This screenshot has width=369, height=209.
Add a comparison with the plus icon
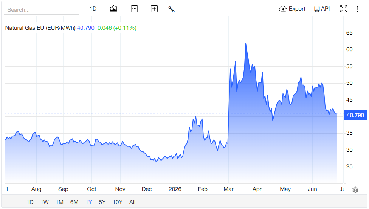tap(154, 9)
